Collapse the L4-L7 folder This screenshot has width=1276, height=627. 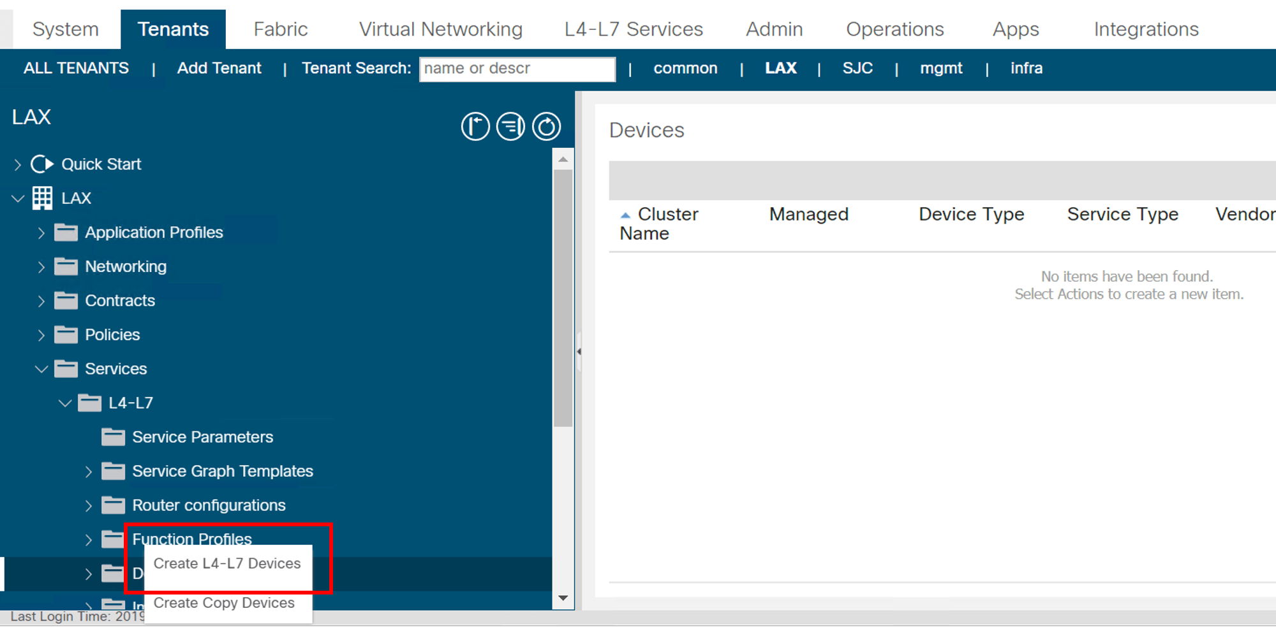[x=65, y=403]
